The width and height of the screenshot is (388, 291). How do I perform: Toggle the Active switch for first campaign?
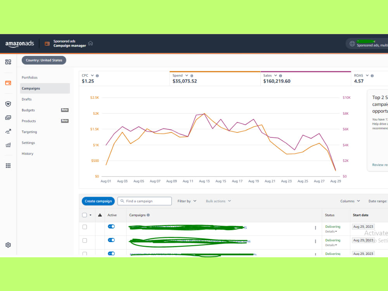click(x=111, y=227)
